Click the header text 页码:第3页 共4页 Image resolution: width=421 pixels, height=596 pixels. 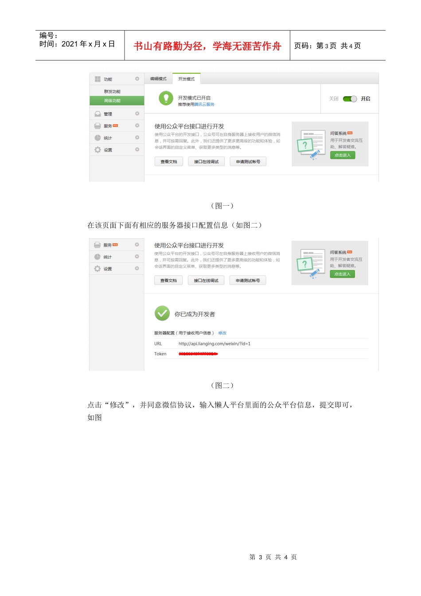tap(327, 46)
